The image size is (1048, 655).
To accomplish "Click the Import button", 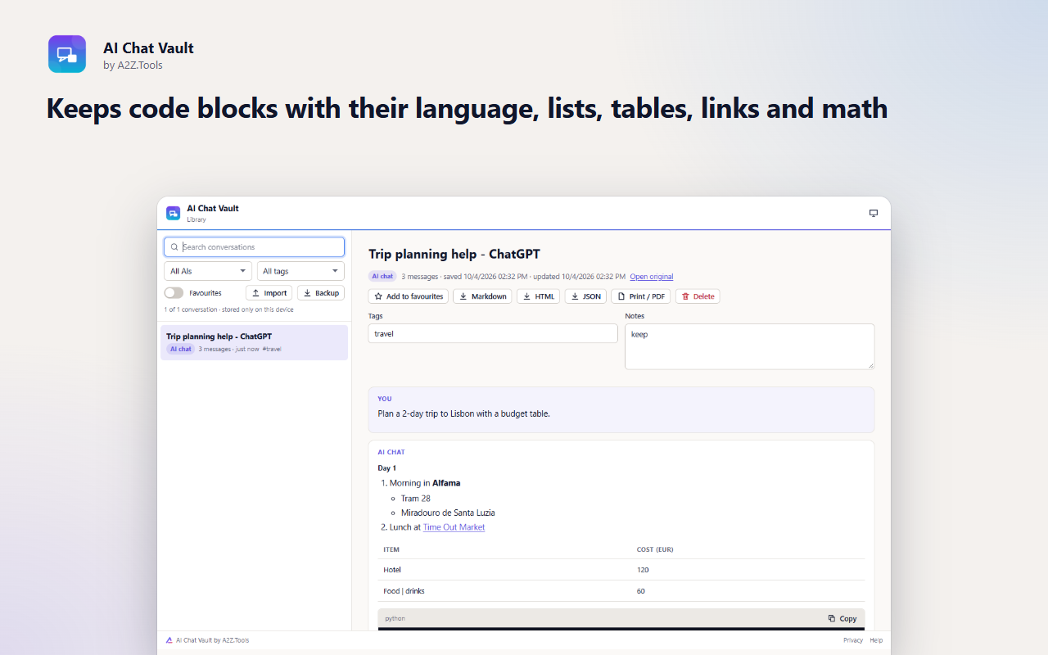I will 269,293.
